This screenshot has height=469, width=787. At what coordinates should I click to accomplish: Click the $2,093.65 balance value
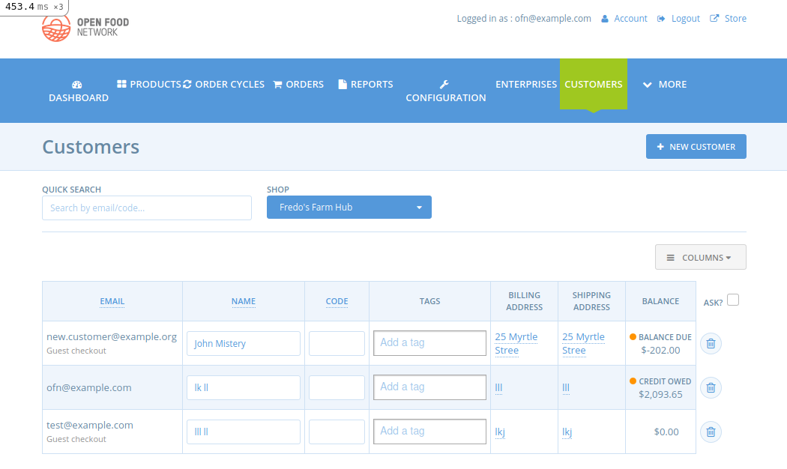click(x=660, y=395)
